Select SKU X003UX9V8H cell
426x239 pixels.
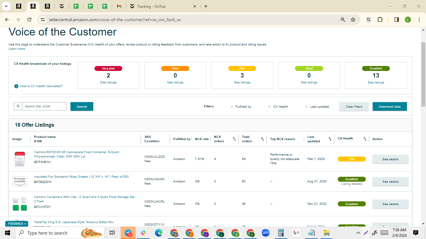154,179
